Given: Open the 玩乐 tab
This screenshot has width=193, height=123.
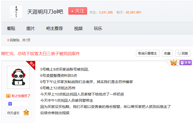Looking at the screenshot, I should 98,29.
